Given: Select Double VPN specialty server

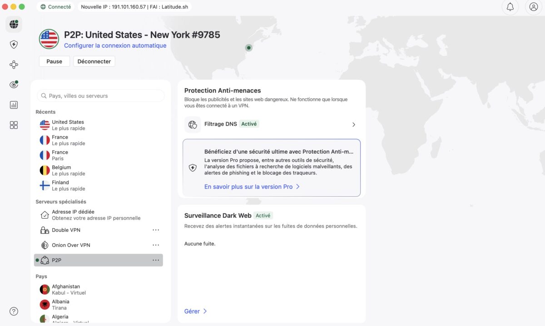Looking at the screenshot, I should (x=99, y=230).
